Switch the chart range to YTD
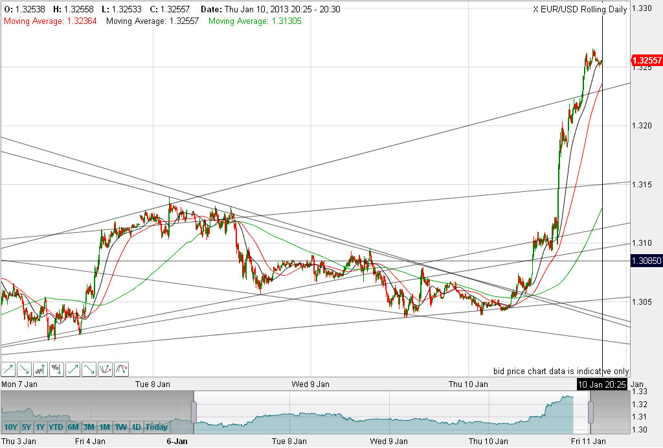The width and height of the screenshot is (663, 448). point(56,427)
